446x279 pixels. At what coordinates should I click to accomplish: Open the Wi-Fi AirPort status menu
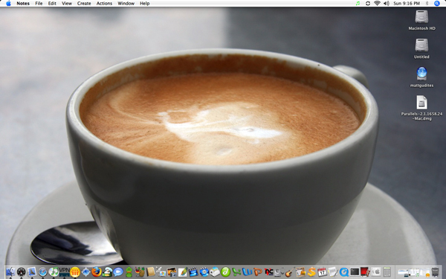[x=377, y=4]
